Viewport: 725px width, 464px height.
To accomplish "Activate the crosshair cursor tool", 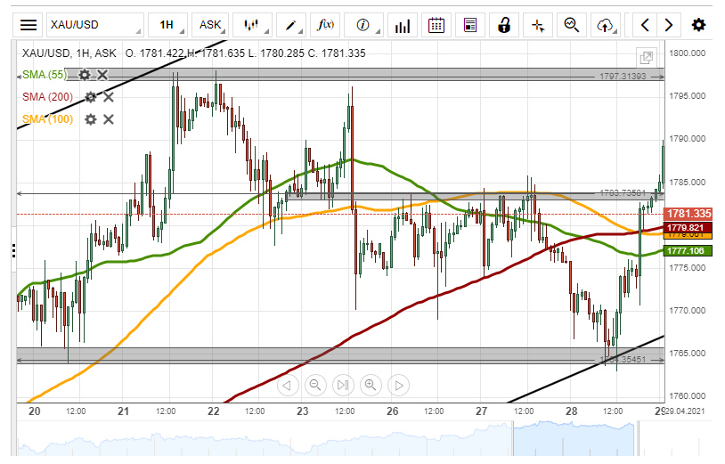I will click(x=538, y=25).
